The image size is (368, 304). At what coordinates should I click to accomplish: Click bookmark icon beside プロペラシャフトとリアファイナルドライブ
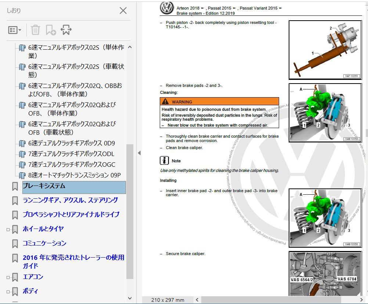click(x=15, y=215)
